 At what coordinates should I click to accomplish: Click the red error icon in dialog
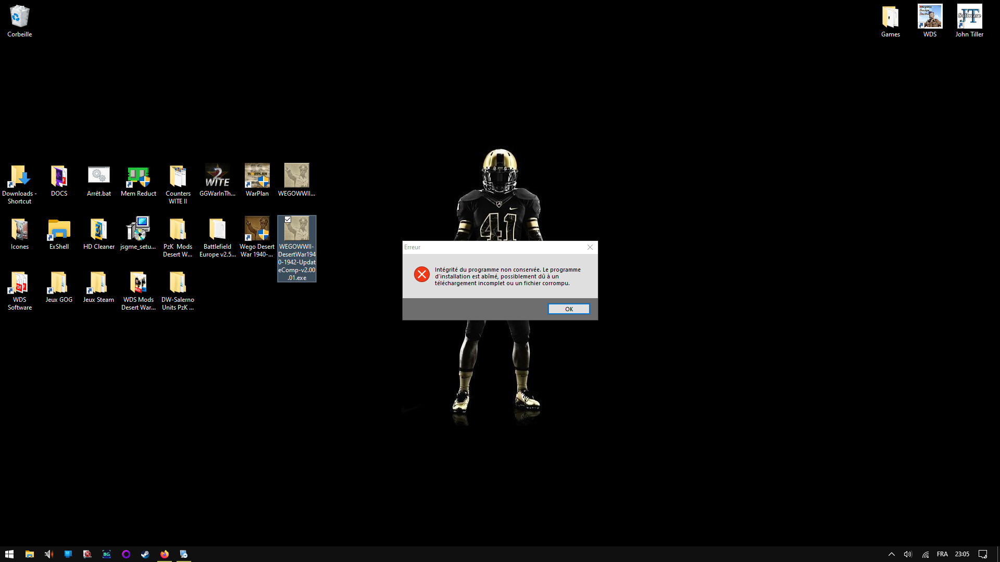point(422,274)
